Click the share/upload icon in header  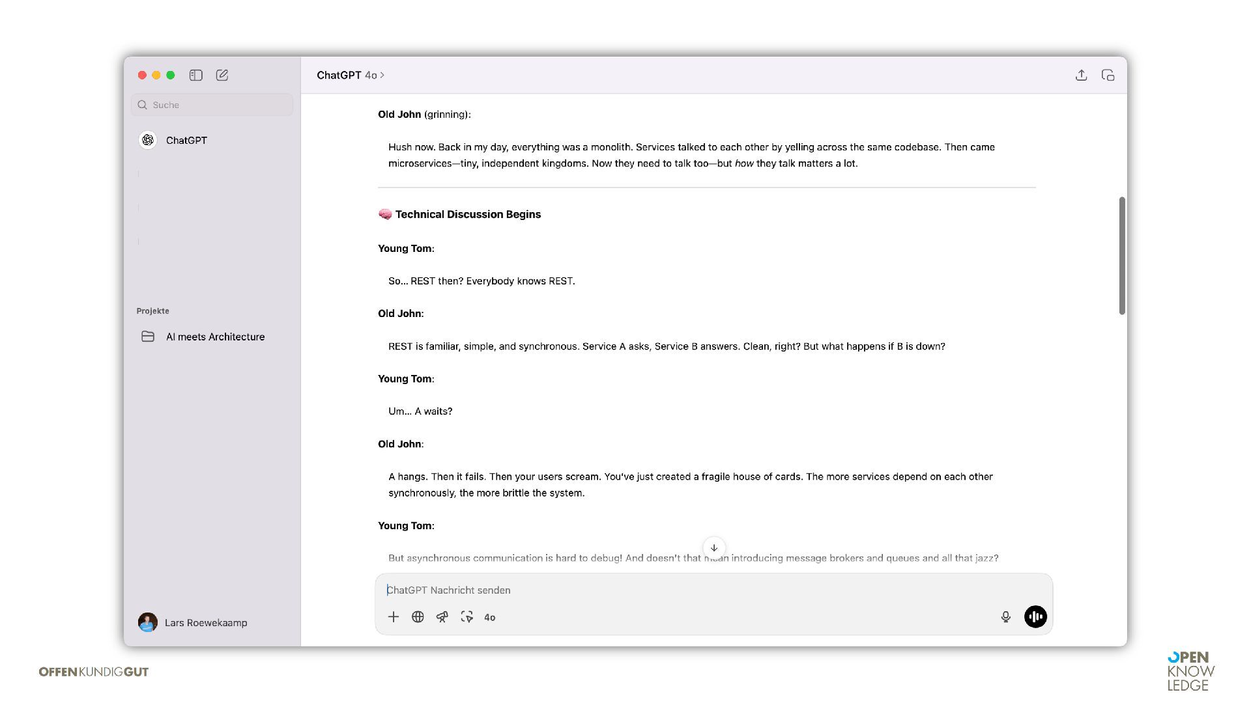(1081, 76)
